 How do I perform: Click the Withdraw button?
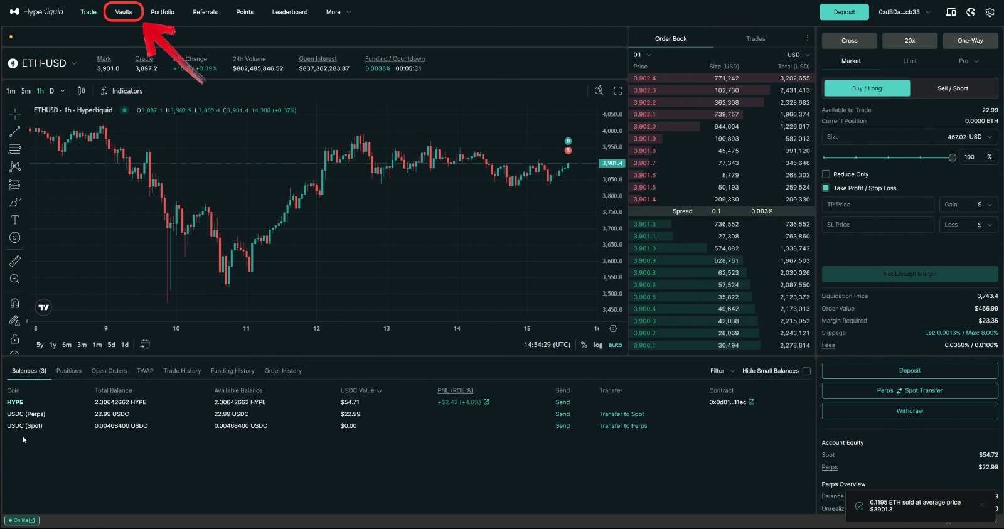(x=910, y=411)
